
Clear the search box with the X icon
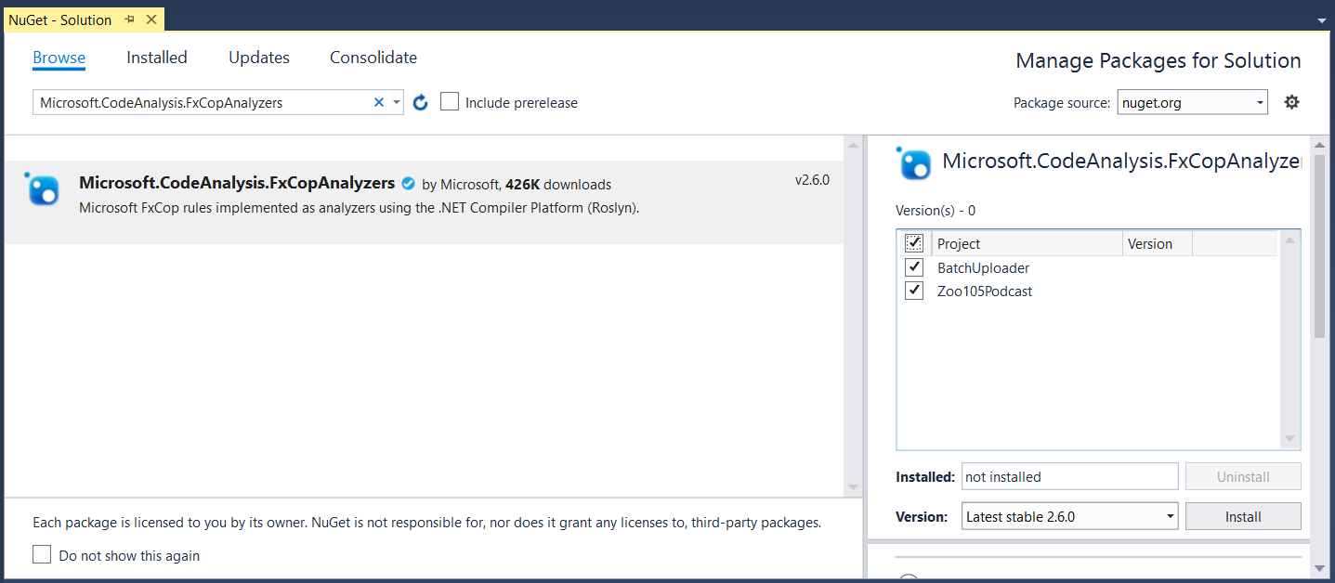coord(379,102)
